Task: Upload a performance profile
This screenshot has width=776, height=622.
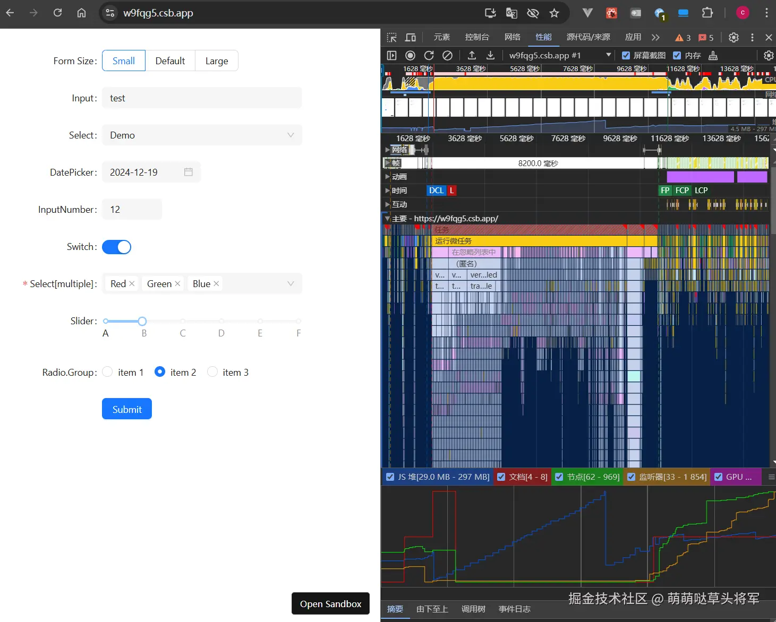Action: [x=472, y=55]
